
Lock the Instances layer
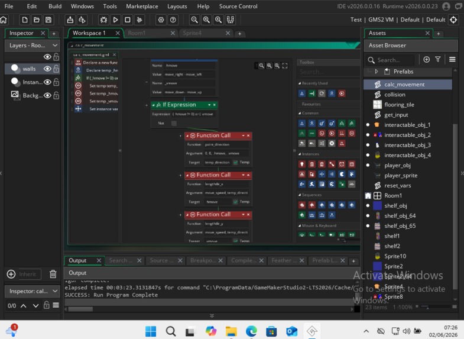pyautogui.click(x=56, y=82)
